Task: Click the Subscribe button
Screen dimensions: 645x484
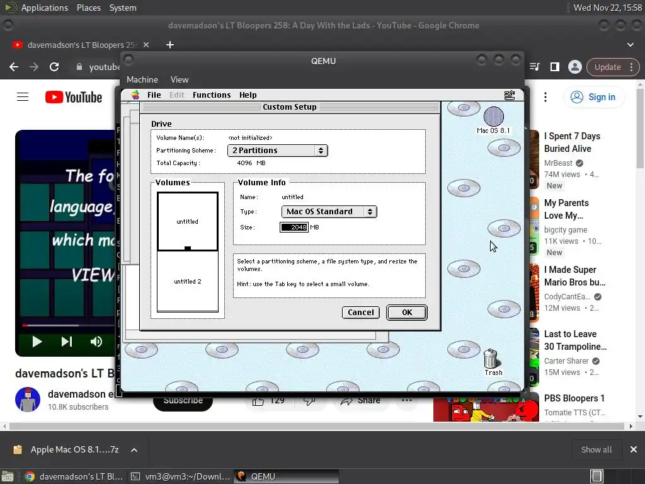Action: click(x=183, y=400)
